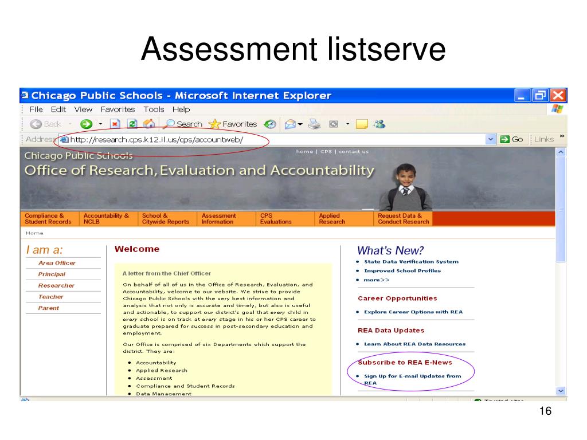Click the home link in the page header
The width and height of the screenshot is (587, 440).
click(304, 151)
